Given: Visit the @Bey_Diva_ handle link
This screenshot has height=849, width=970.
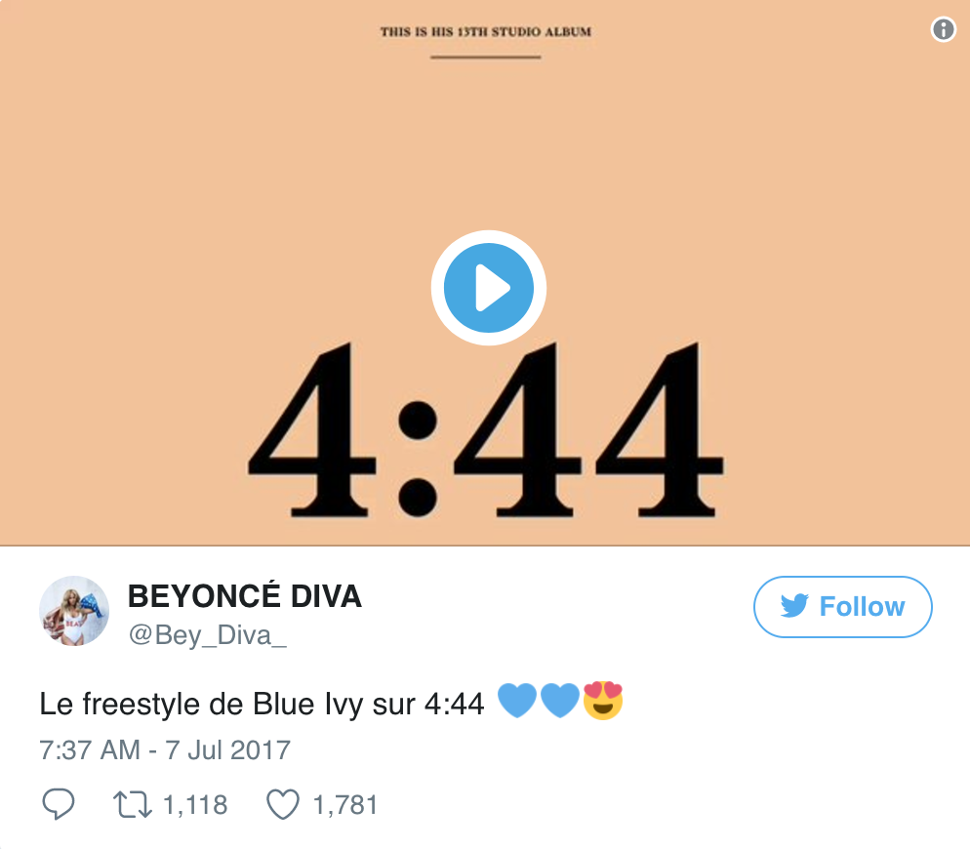Looking at the screenshot, I should click(x=207, y=635).
